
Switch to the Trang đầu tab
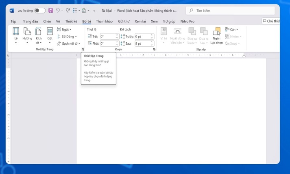tap(31, 21)
